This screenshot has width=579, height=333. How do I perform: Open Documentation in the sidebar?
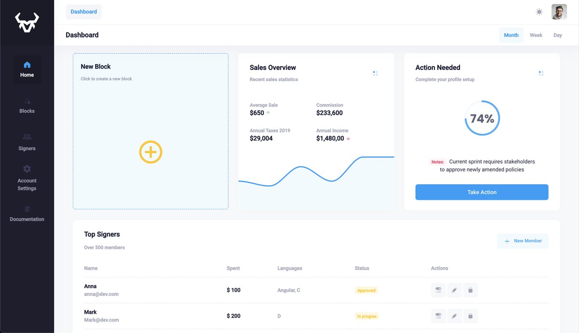tap(27, 214)
